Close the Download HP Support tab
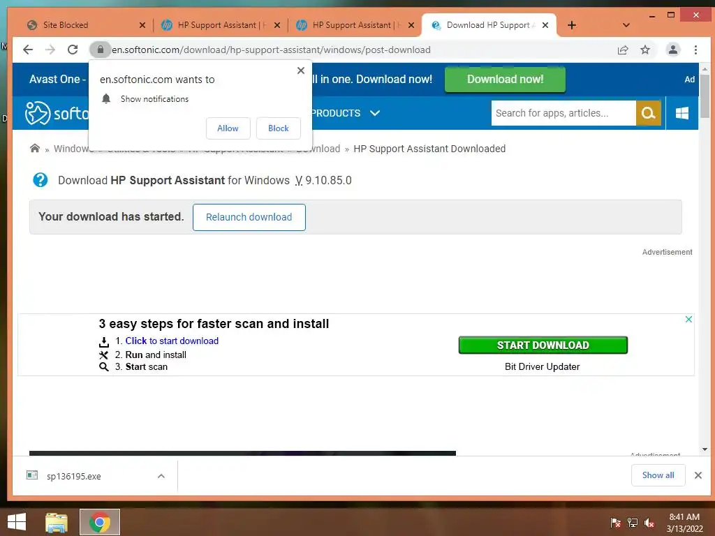Screen dimensions: 715x536 tap(545, 25)
